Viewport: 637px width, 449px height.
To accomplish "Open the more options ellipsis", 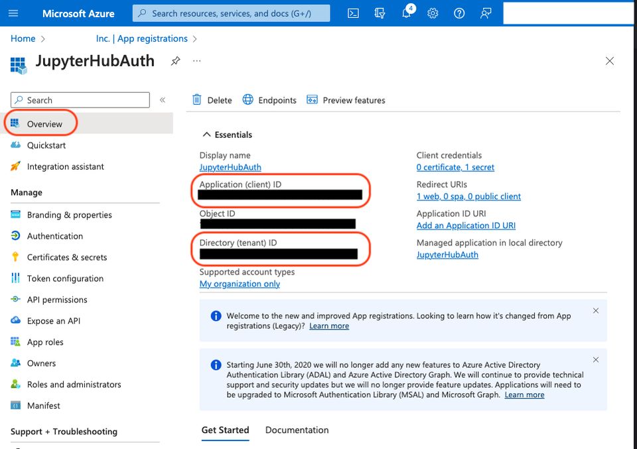I will tap(196, 61).
